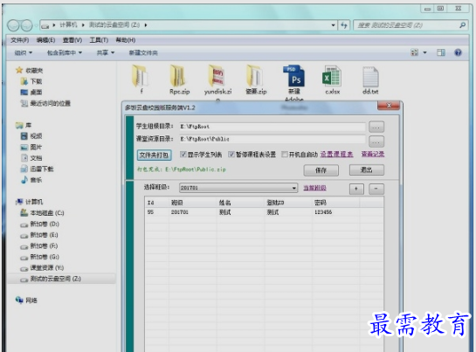Open Downloads folder in sidebar
Screen dimensions: 476x352
pos(31,81)
